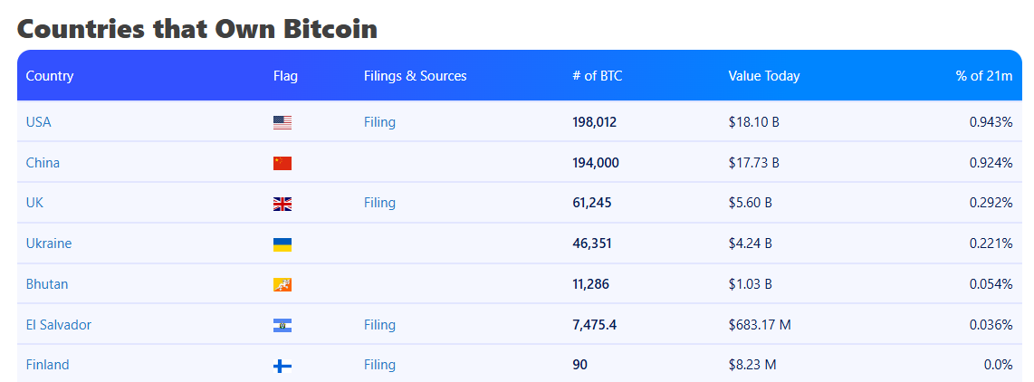Open the Filing link for Finland
Image resolution: width=1034 pixels, height=382 pixels.
pos(379,365)
